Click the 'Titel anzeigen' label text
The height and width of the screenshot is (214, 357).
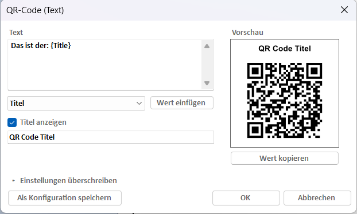click(x=43, y=122)
